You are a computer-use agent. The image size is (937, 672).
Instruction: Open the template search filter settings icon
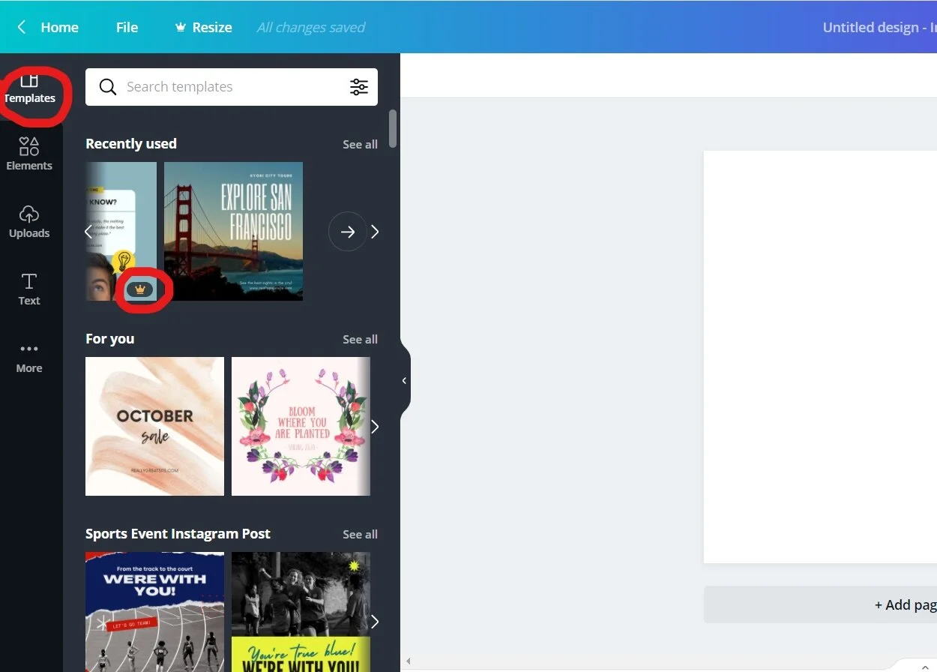tap(359, 86)
